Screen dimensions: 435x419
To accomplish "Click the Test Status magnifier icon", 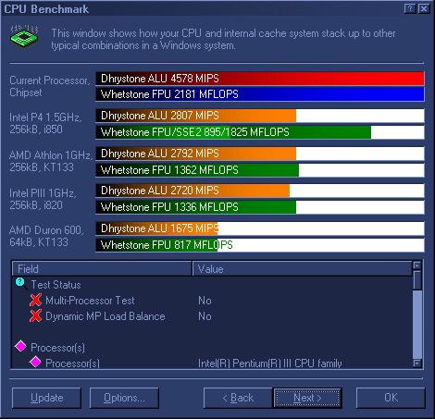I will click(21, 283).
